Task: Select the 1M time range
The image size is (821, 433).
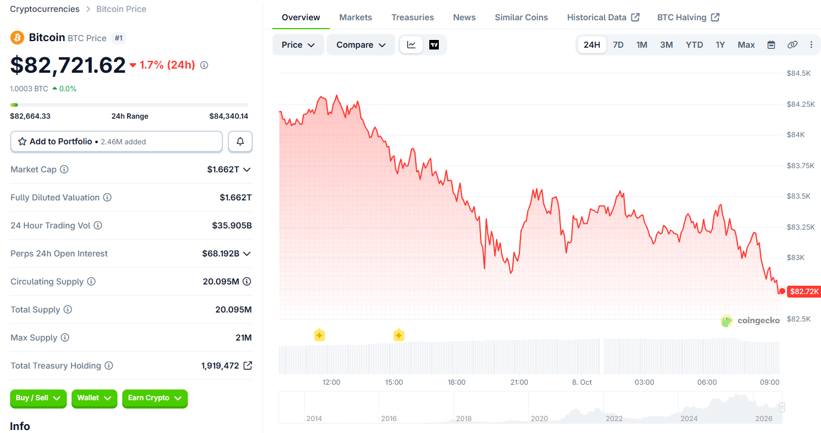Action: [x=642, y=45]
